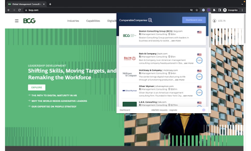This screenshot has width=251, height=151.
Task: Open Our Expertise on People Strategy
Action: [54, 106]
